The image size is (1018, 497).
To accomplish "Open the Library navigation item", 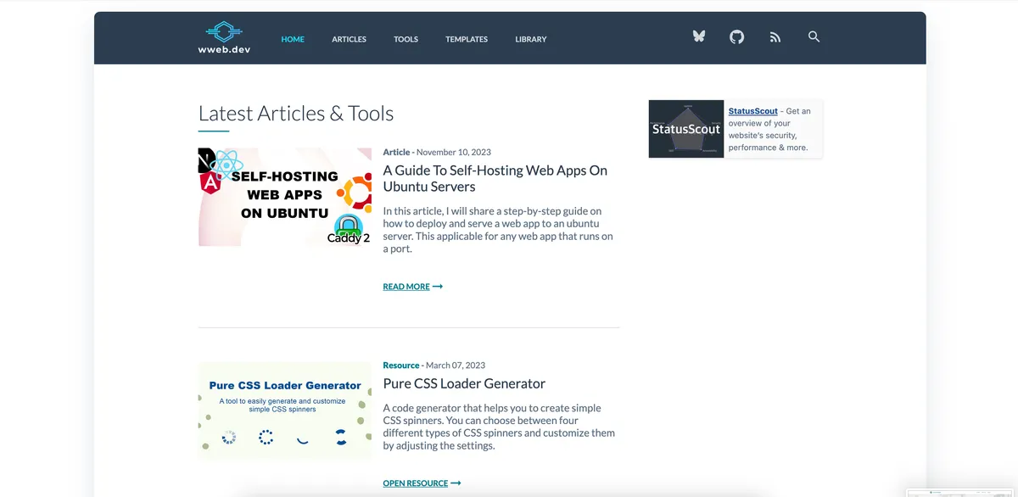I will (x=531, y=39).
